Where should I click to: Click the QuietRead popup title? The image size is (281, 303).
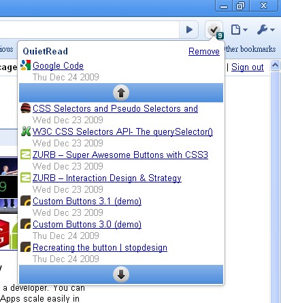click(x=45, y=51)
